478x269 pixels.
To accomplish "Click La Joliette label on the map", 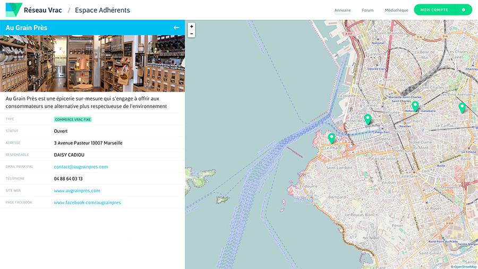I will (347, 96).
